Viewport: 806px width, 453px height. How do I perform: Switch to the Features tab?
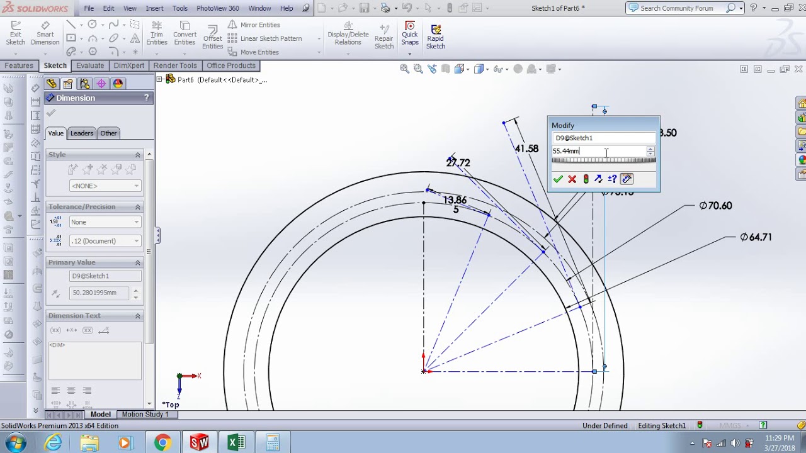pyautogui.click(x=19, y=65)
